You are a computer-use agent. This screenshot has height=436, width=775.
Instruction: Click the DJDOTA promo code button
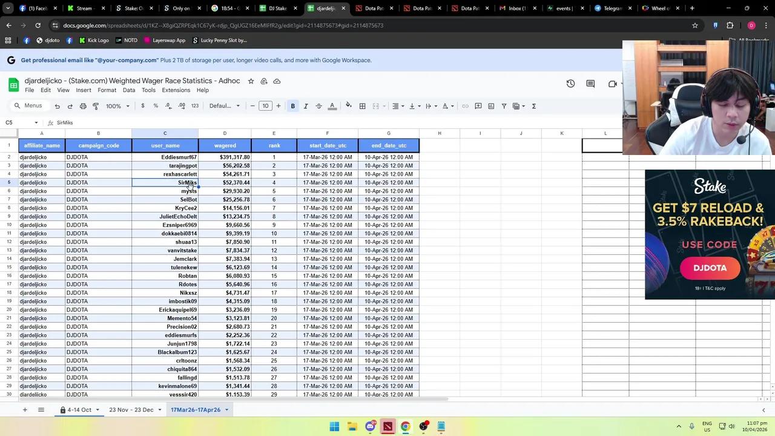(x=710, y=268)
